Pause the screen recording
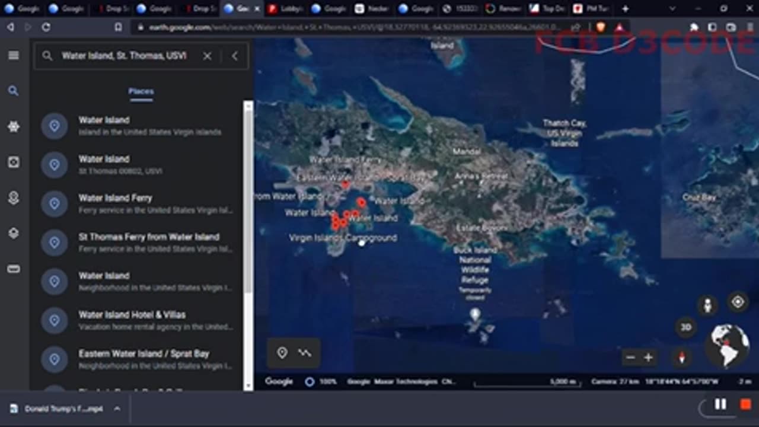 [x=720, y=404]
